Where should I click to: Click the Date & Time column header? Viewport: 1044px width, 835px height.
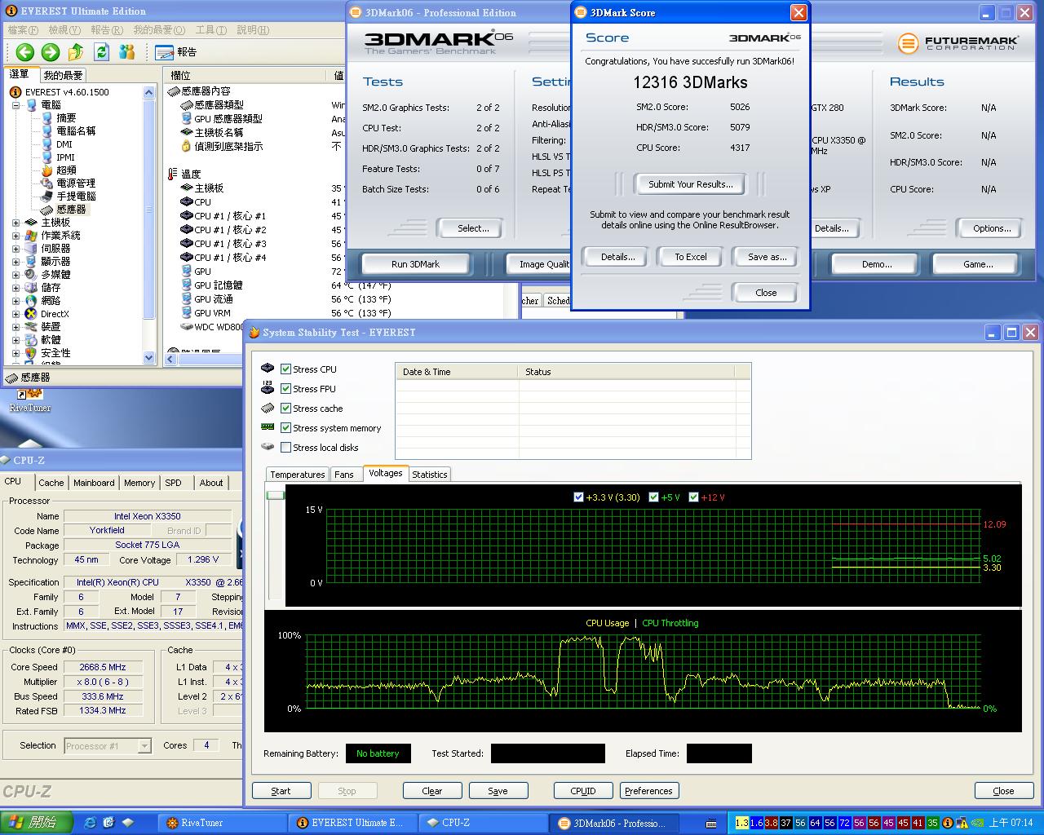(457, 372)
